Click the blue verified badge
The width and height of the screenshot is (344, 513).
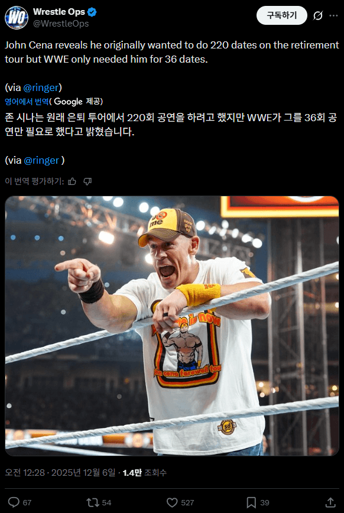pyautogui.click(x=92, y=12)
